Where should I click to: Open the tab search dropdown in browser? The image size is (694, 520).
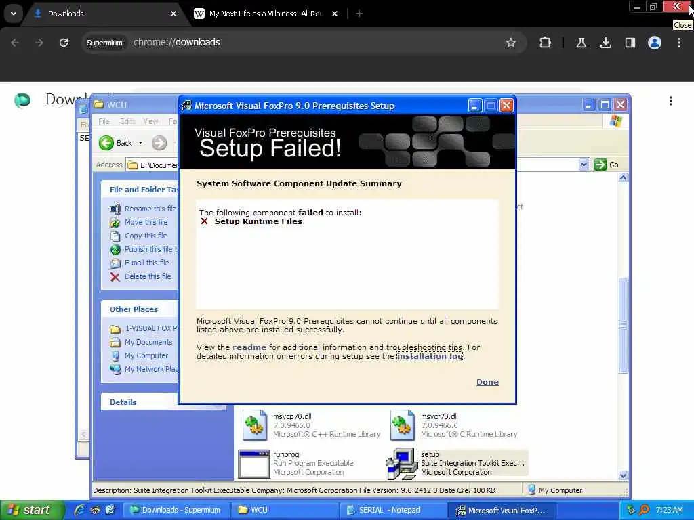pyautogui.click(x=14, y=14)
